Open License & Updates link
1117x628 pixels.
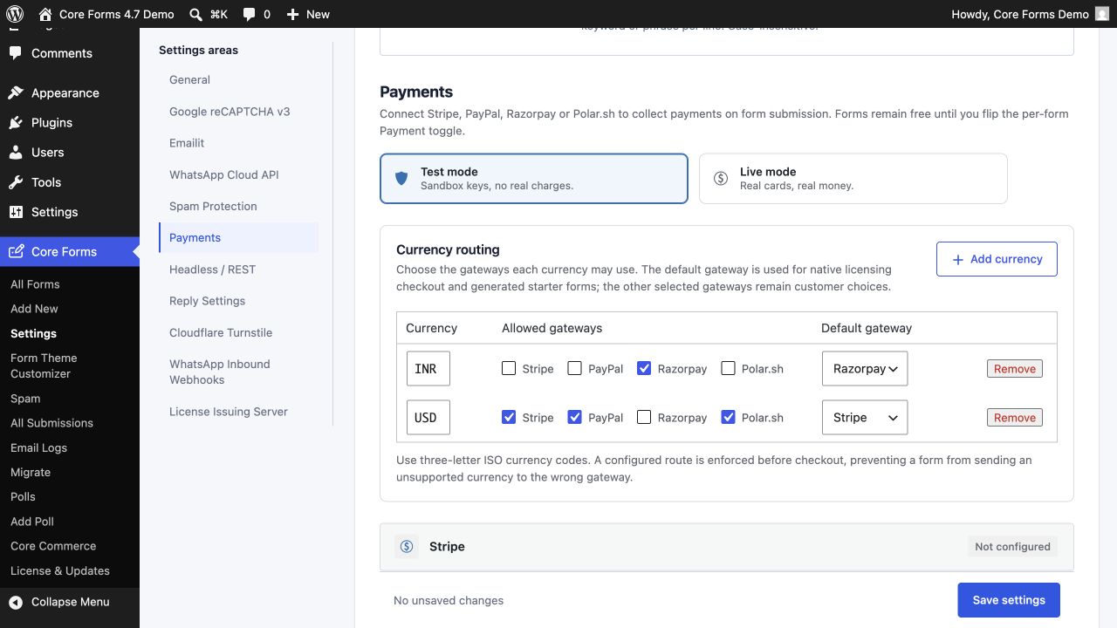pyautogui.click(x=60, y=570)
